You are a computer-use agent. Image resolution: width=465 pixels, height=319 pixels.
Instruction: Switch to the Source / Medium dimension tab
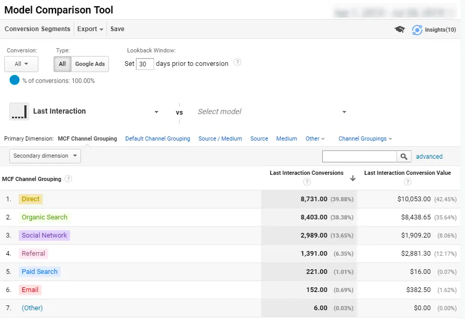click(220, 138)
